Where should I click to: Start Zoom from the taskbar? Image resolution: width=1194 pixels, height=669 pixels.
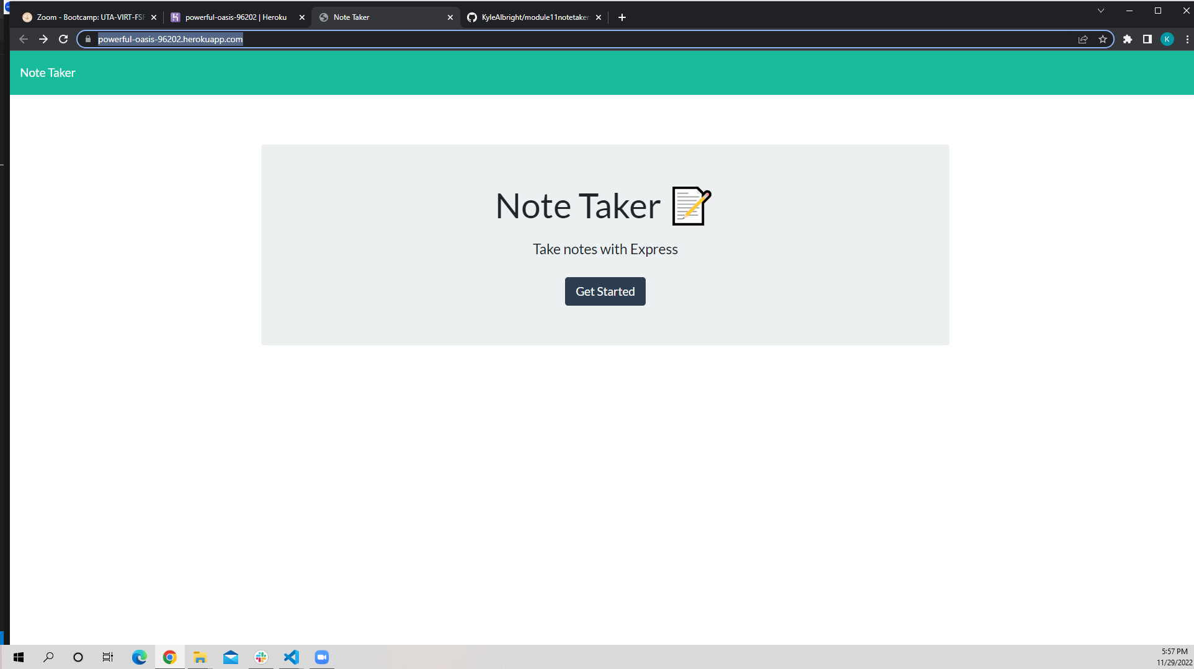pos(321,657)
